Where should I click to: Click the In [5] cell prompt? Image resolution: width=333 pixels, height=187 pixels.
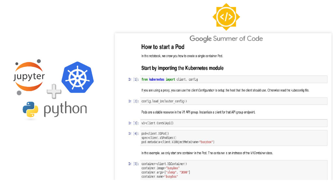134,164
